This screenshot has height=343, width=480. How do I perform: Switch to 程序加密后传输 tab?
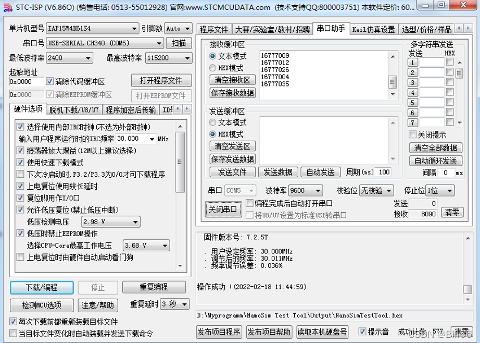tap(131, 110)
